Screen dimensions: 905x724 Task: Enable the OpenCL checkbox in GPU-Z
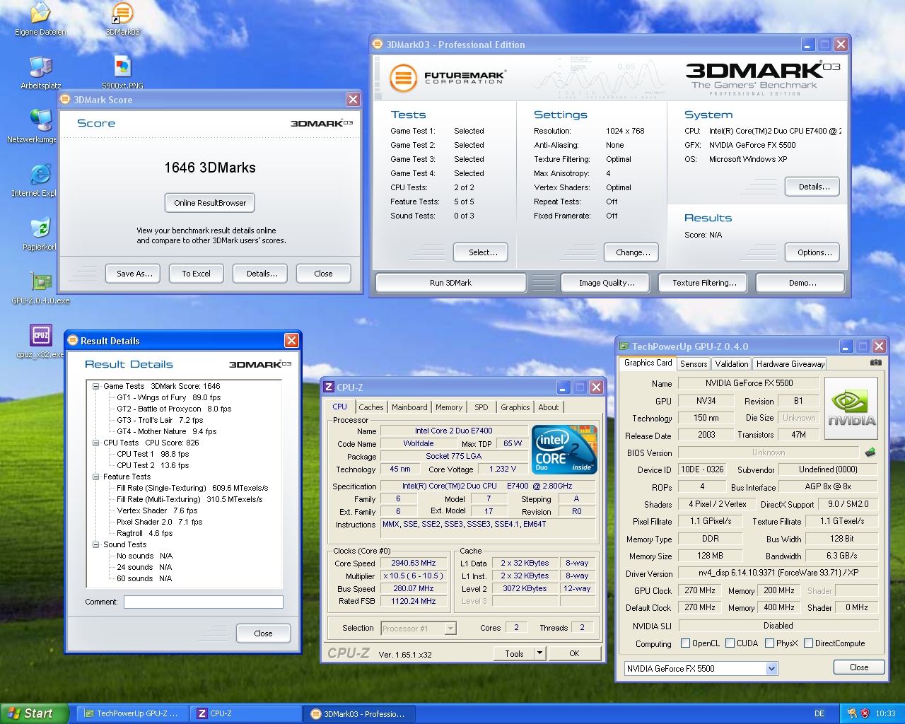click(685, 643)
